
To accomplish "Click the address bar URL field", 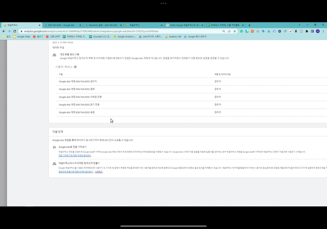I will [x=120, y=31].
